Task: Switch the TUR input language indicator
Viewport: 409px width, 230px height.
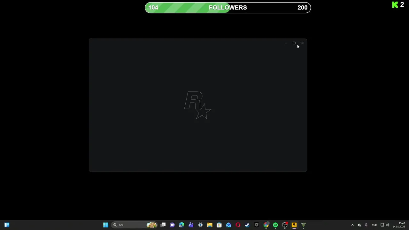Action: click(374, 225)
